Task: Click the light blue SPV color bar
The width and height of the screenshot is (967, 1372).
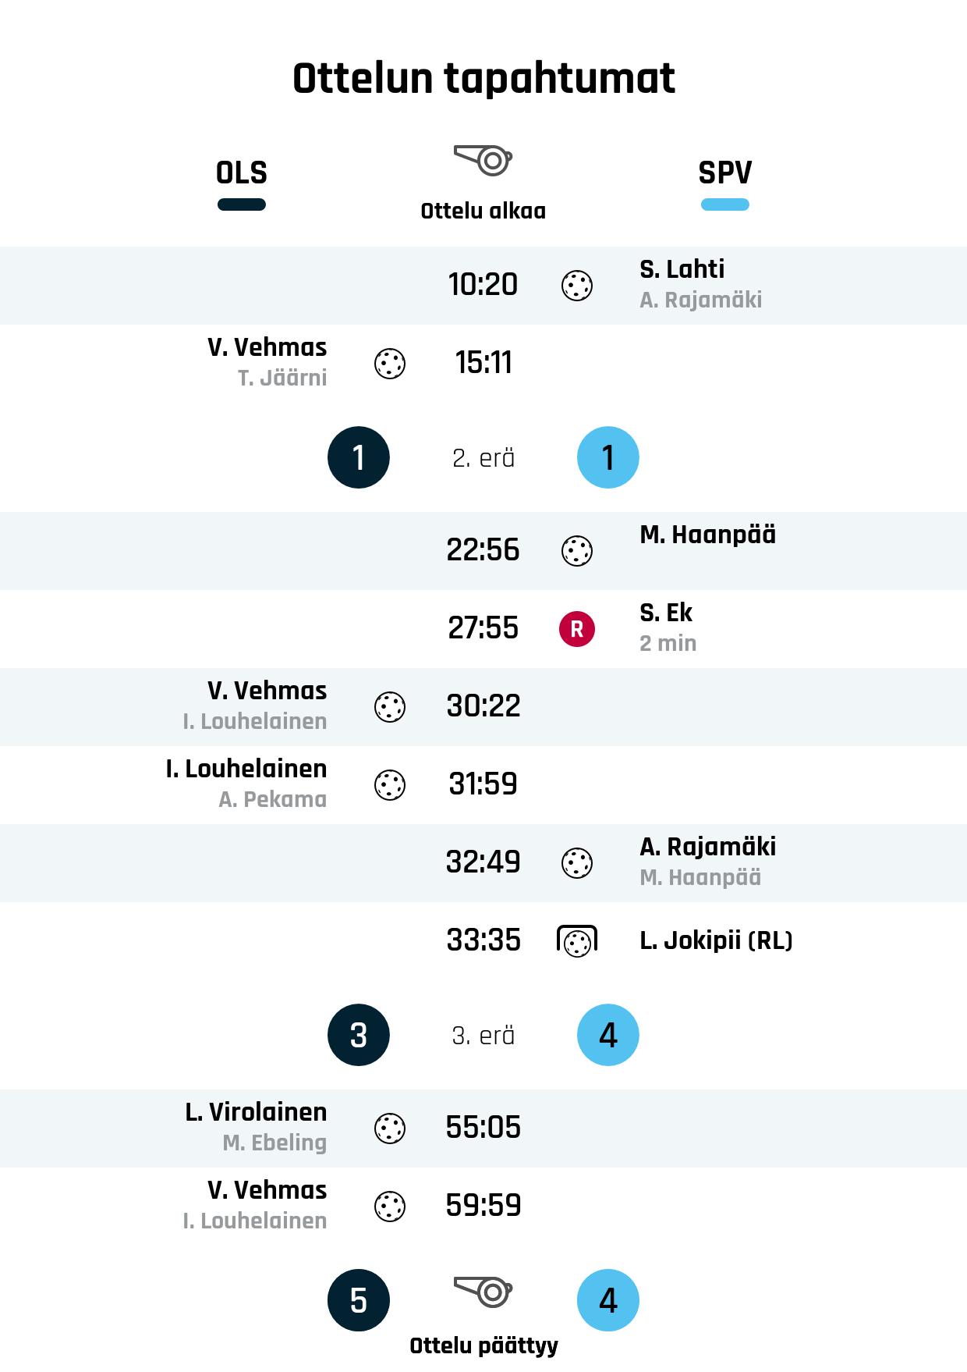Action: [725, 205]
